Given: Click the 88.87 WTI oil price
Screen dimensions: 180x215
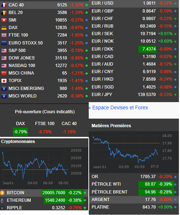Looking at the screenshot, I should click(x=150, y=184).
